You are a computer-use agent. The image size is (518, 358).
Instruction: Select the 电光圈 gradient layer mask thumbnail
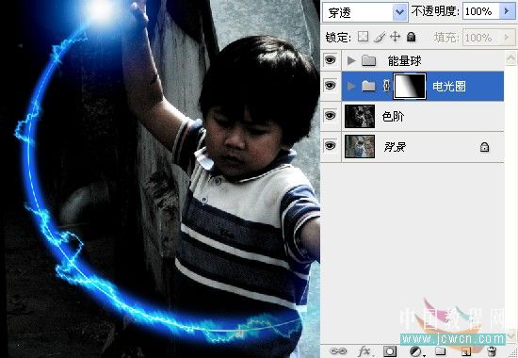(x=410, y=87)
